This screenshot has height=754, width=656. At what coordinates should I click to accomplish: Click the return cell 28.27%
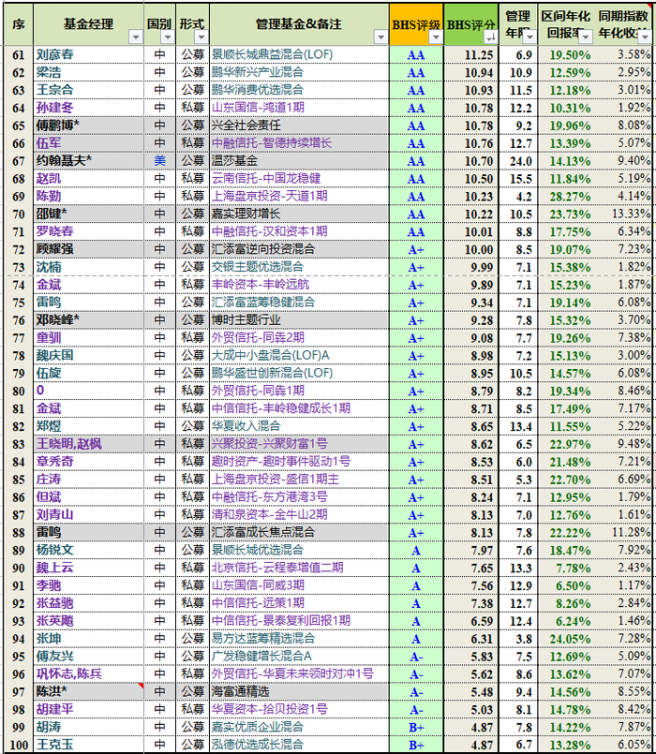pyautogui.click(x=566, y=196)
